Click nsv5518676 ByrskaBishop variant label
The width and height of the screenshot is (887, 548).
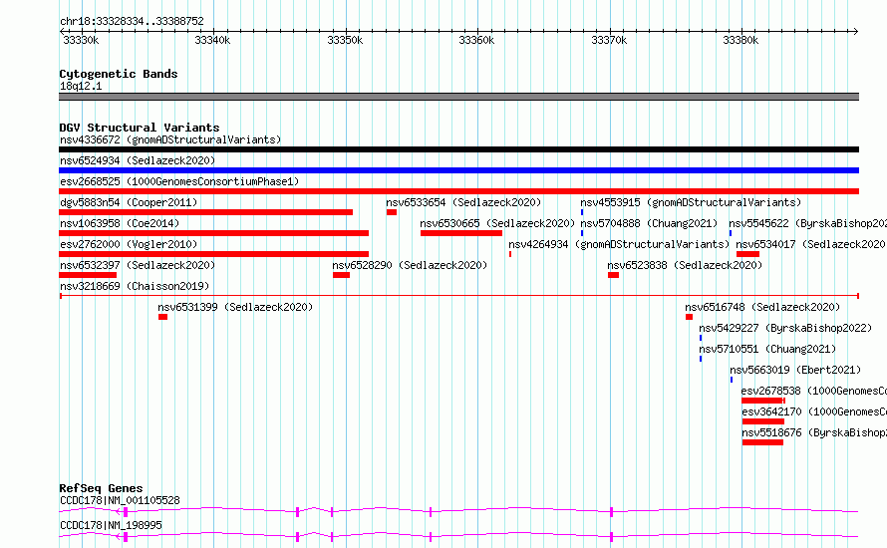[814, 432]
